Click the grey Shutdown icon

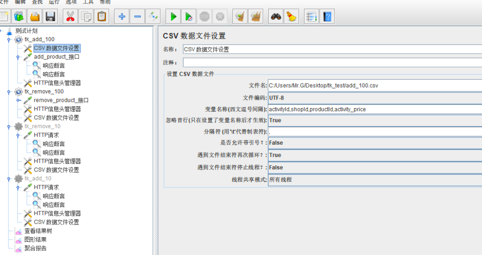[x=220, y=16]
